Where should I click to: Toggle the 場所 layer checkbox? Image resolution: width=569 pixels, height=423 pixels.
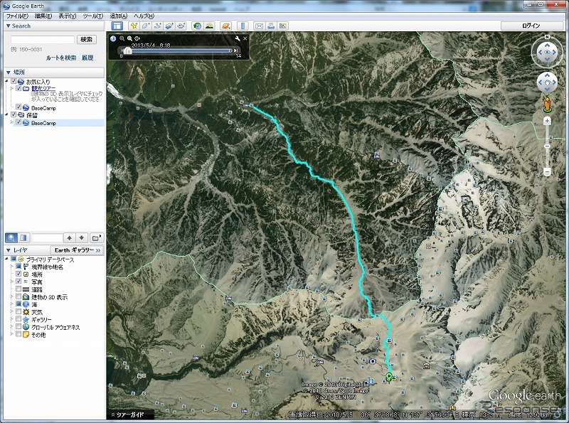click(18, 274)
